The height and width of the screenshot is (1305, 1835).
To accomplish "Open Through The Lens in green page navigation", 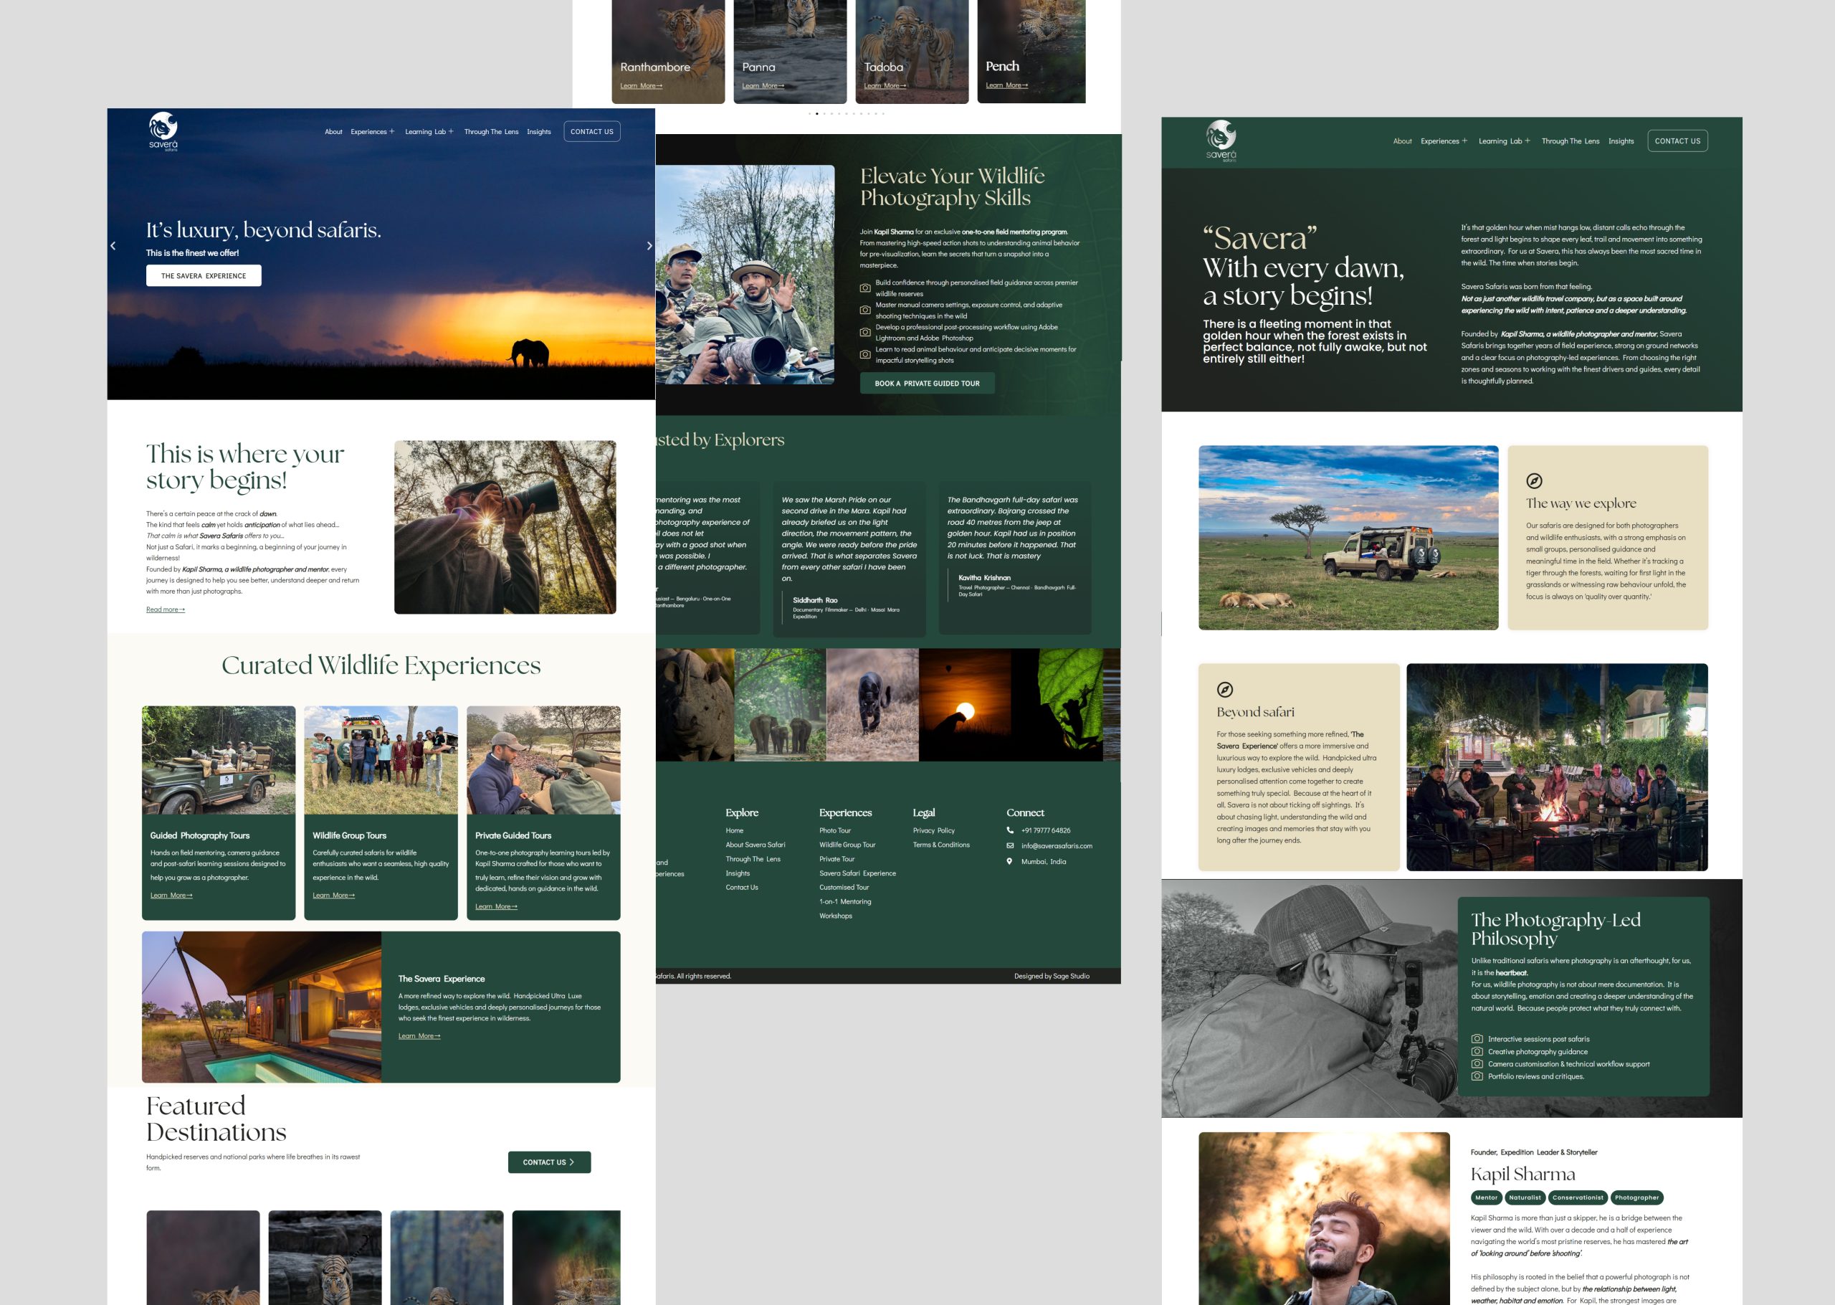I will pos(1570,141).
